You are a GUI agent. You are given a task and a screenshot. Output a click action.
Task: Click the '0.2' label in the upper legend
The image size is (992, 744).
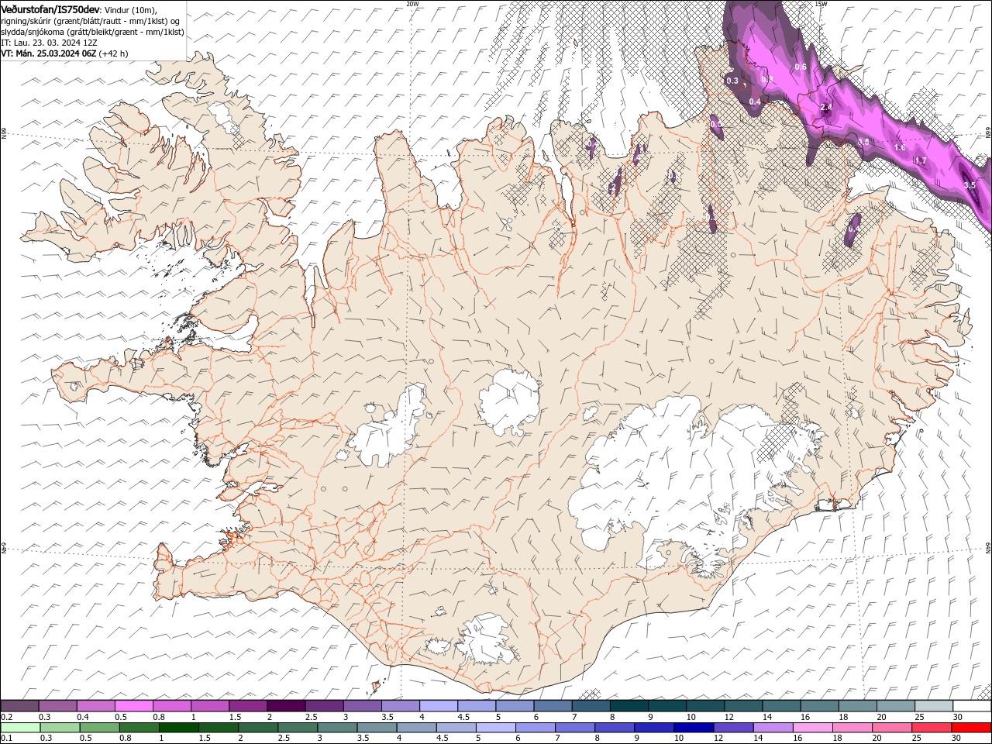pos(6,717)
